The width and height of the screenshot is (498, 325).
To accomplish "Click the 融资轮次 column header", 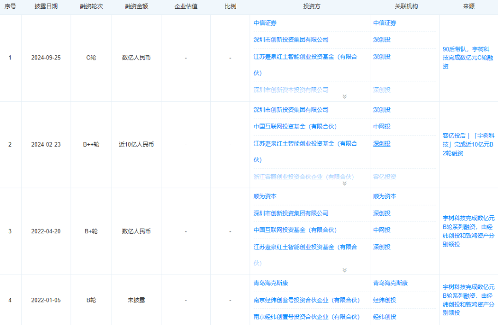I will coord(91,6).
